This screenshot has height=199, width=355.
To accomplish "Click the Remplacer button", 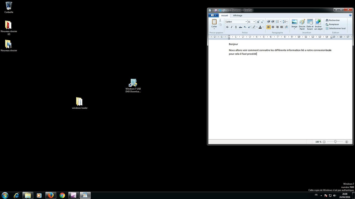I will coord(332,24).
